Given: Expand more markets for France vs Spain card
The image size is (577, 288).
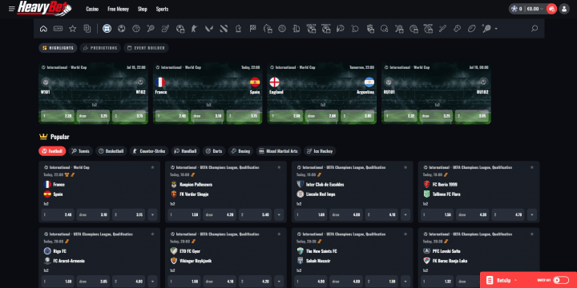Looking at the screenshot, I should (152, 214).
